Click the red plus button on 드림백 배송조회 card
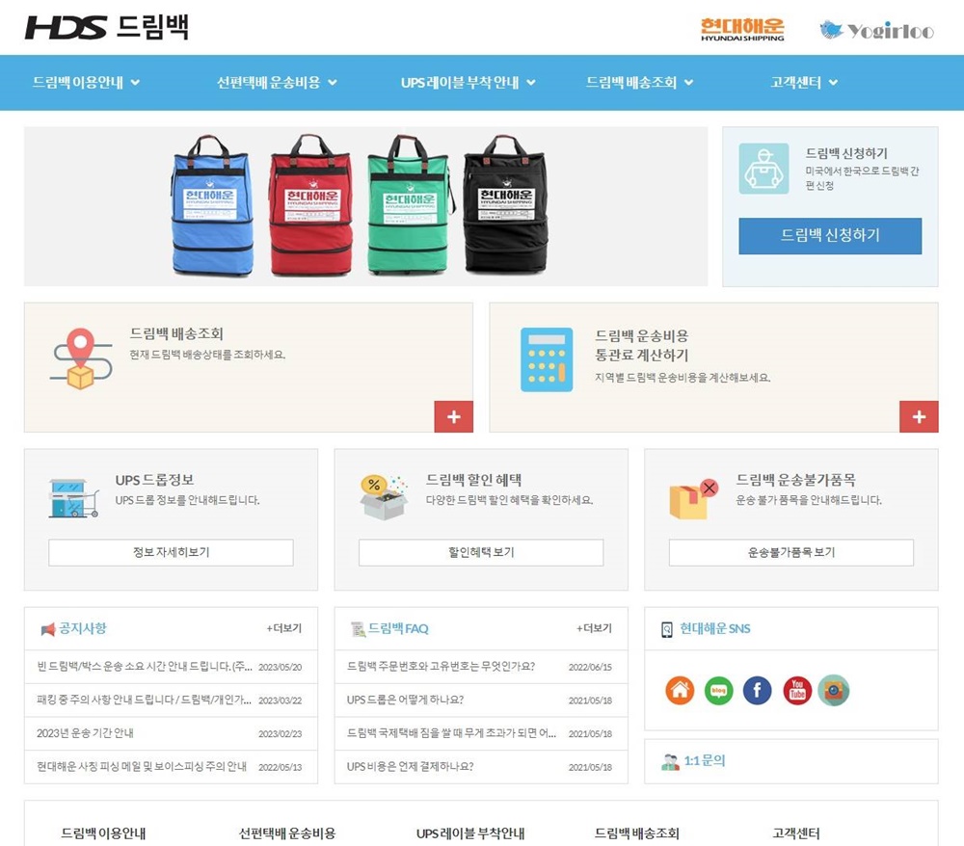964x846 pixels. [454, 416]
